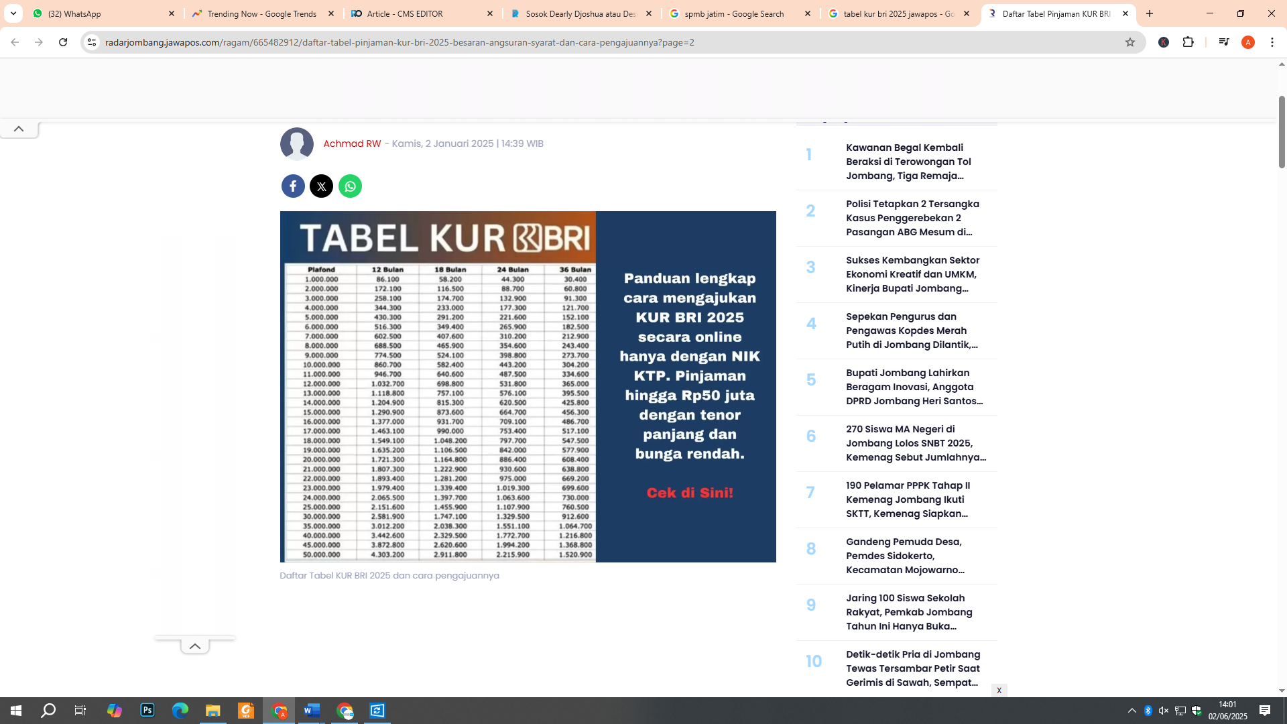Launch Copilot from taskbar
Viewport: 1287px width, 724px height.
click(x=115, y=711)
